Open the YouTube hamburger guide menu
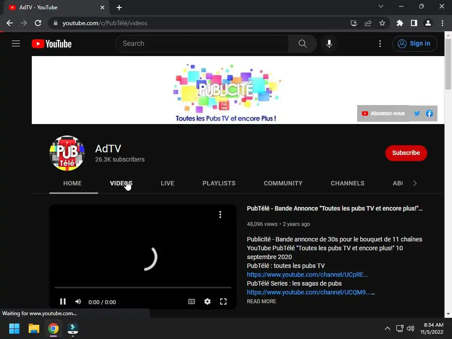Viewport: 452px width, 339px height. click(16, 44)
